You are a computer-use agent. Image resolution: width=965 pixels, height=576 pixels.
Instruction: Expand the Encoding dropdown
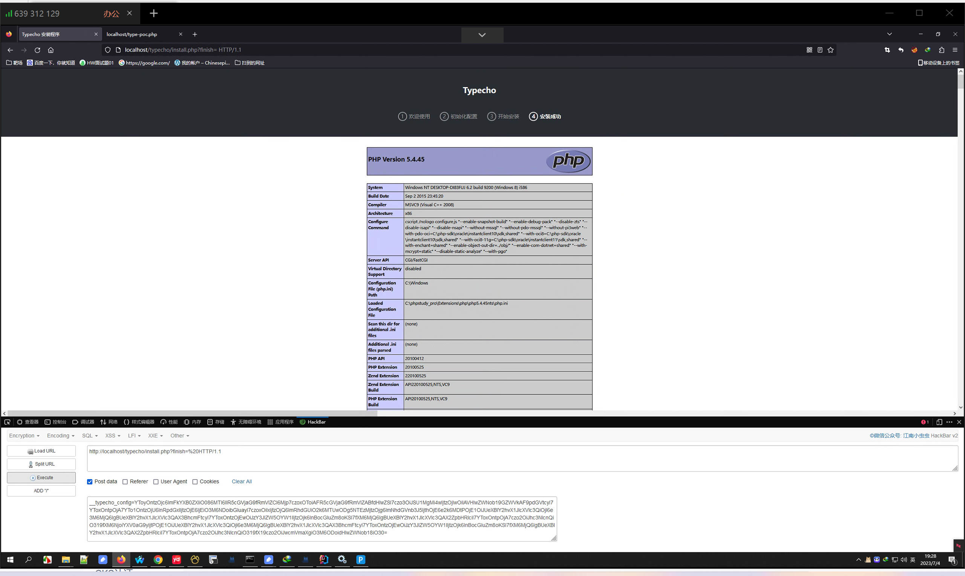(61, 435)
